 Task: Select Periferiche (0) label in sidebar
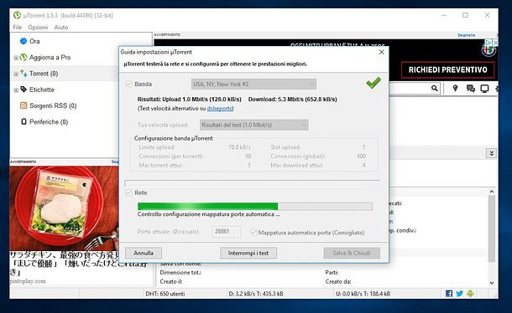pos(49,122)
